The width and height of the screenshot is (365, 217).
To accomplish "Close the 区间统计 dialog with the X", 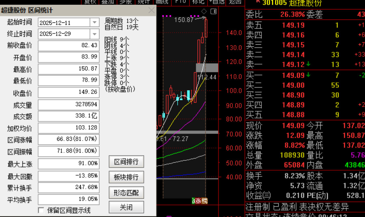I will click(x=151, y=11).
